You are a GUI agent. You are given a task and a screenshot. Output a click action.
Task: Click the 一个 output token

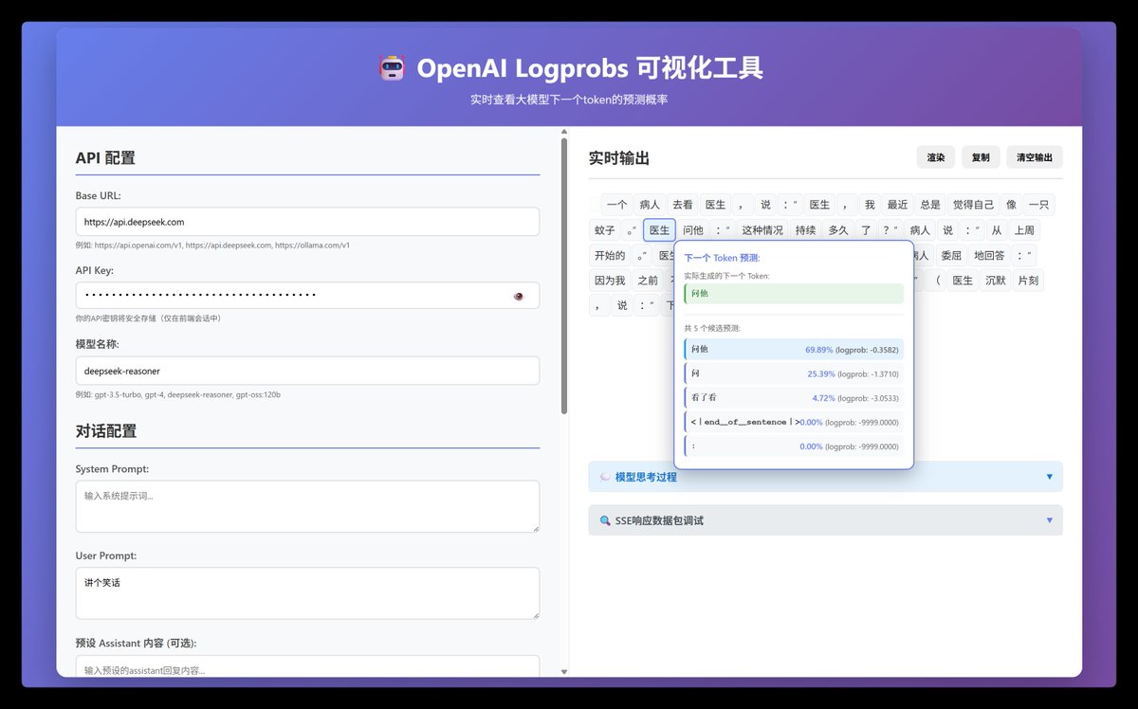[x=616, y=205]
